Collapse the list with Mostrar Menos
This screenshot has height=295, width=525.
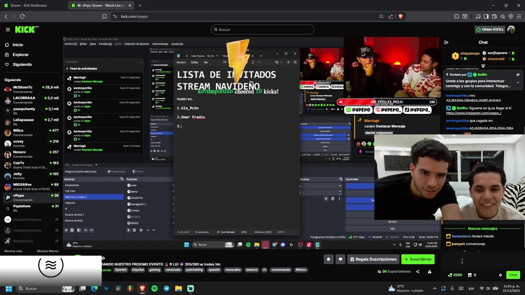pos(48,251)
